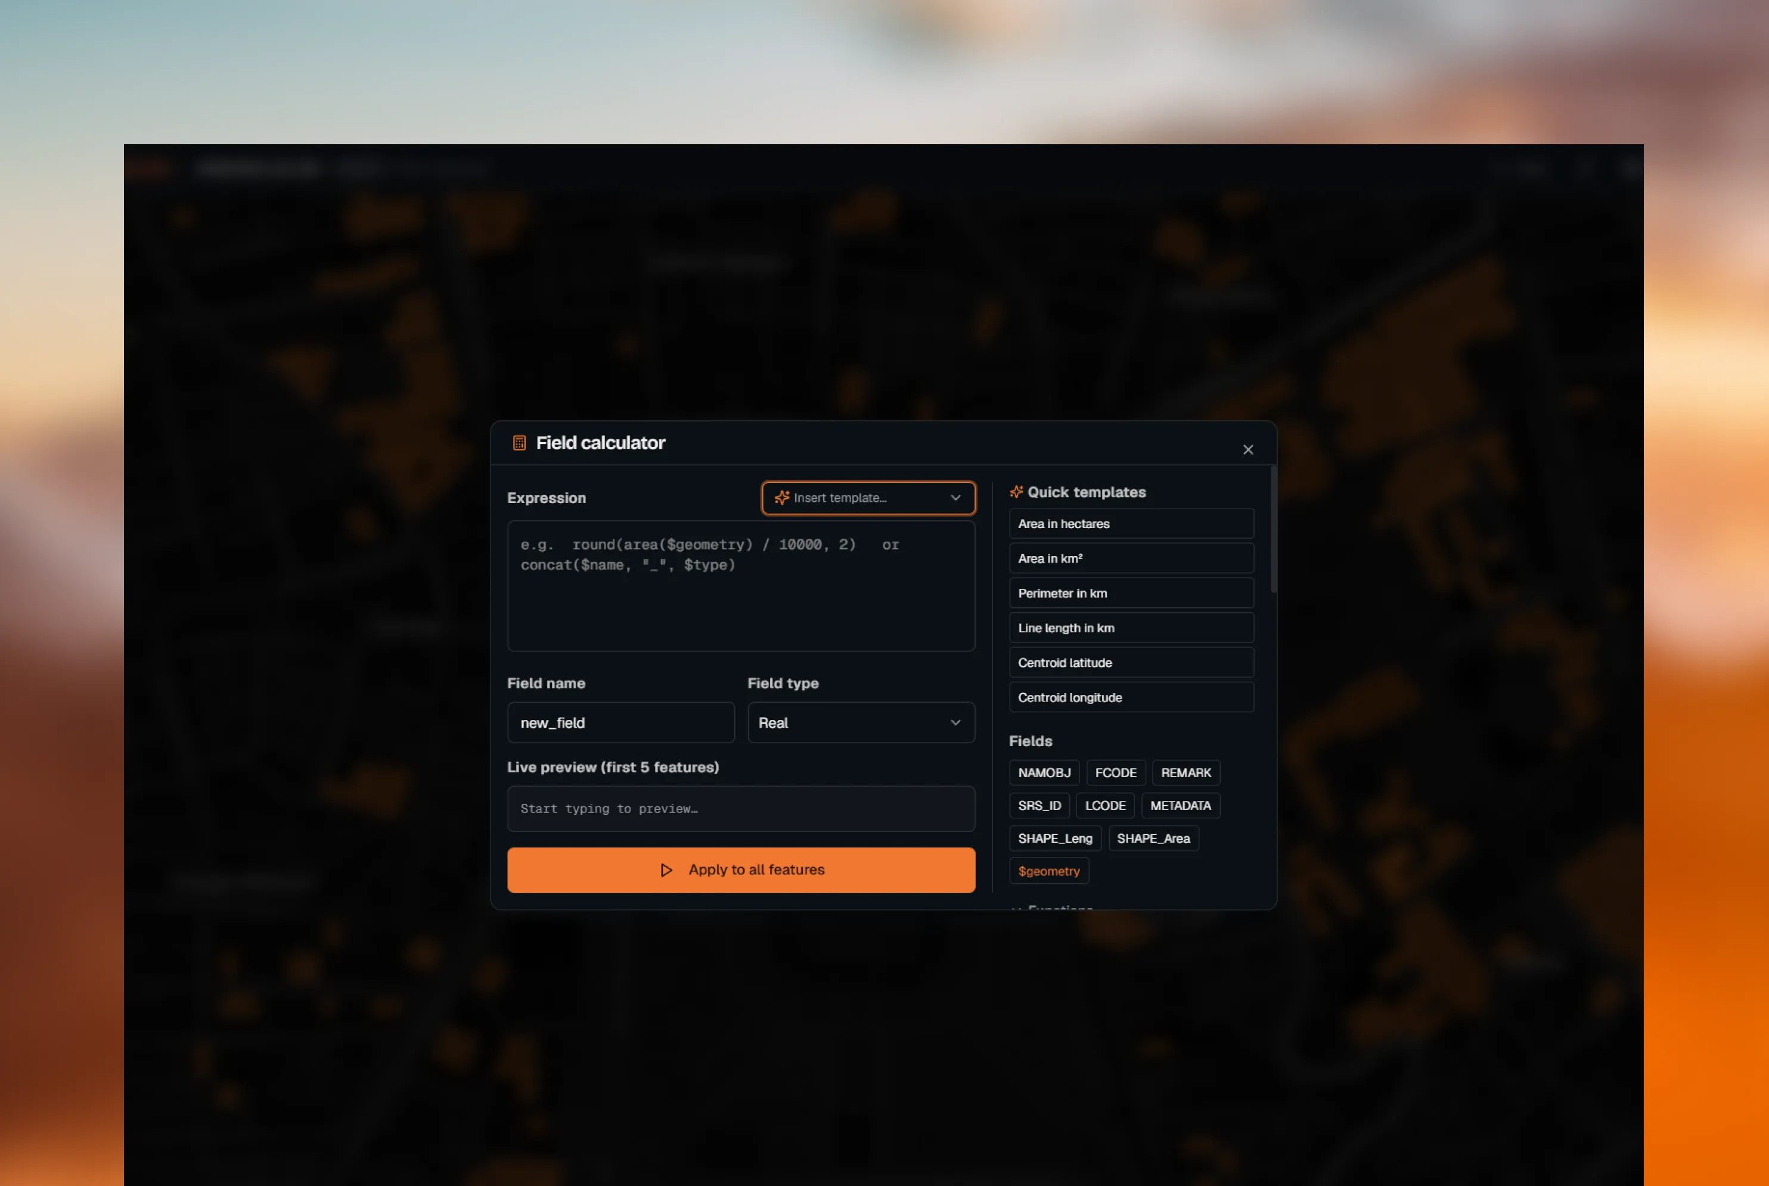Insert the REMARK field chip

1186,772
